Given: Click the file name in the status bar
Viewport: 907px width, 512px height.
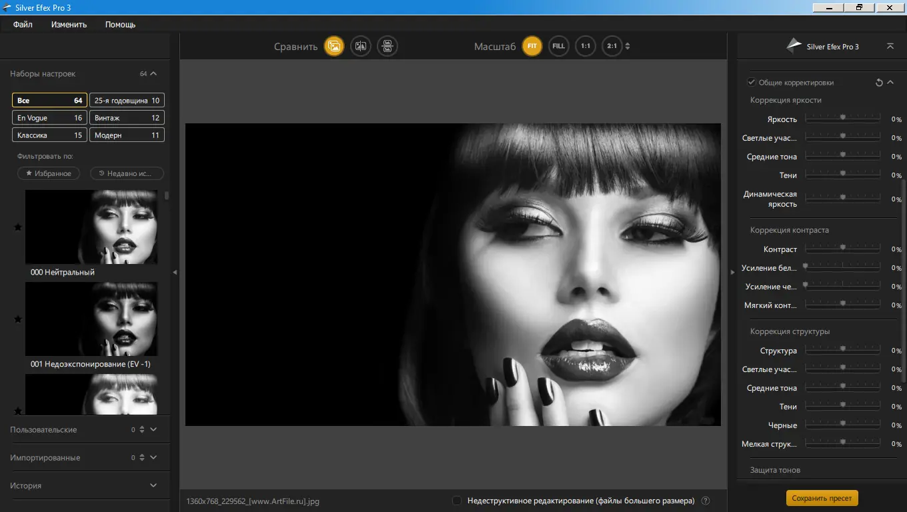Looking at the screenshot, I should (x=253, y=501).
